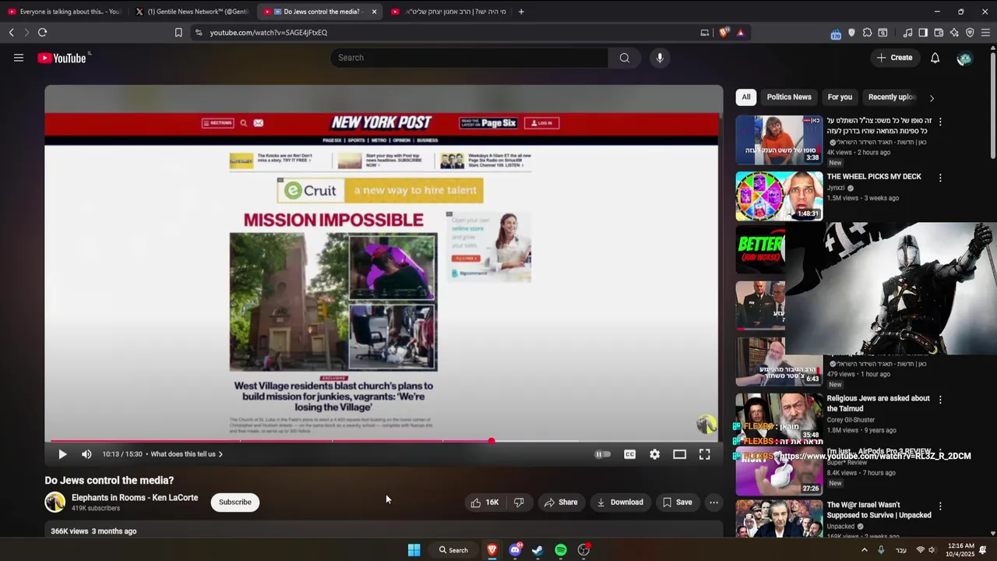Seek using the red video progress bar
The width and height of the screenshot is (997, 561).
click(x=382, y=441)
